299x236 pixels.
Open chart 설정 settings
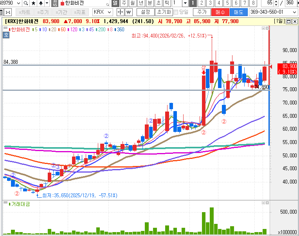coord(146,12)
